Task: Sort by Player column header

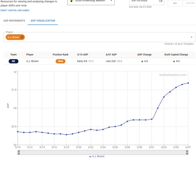Action: point(30,55)
